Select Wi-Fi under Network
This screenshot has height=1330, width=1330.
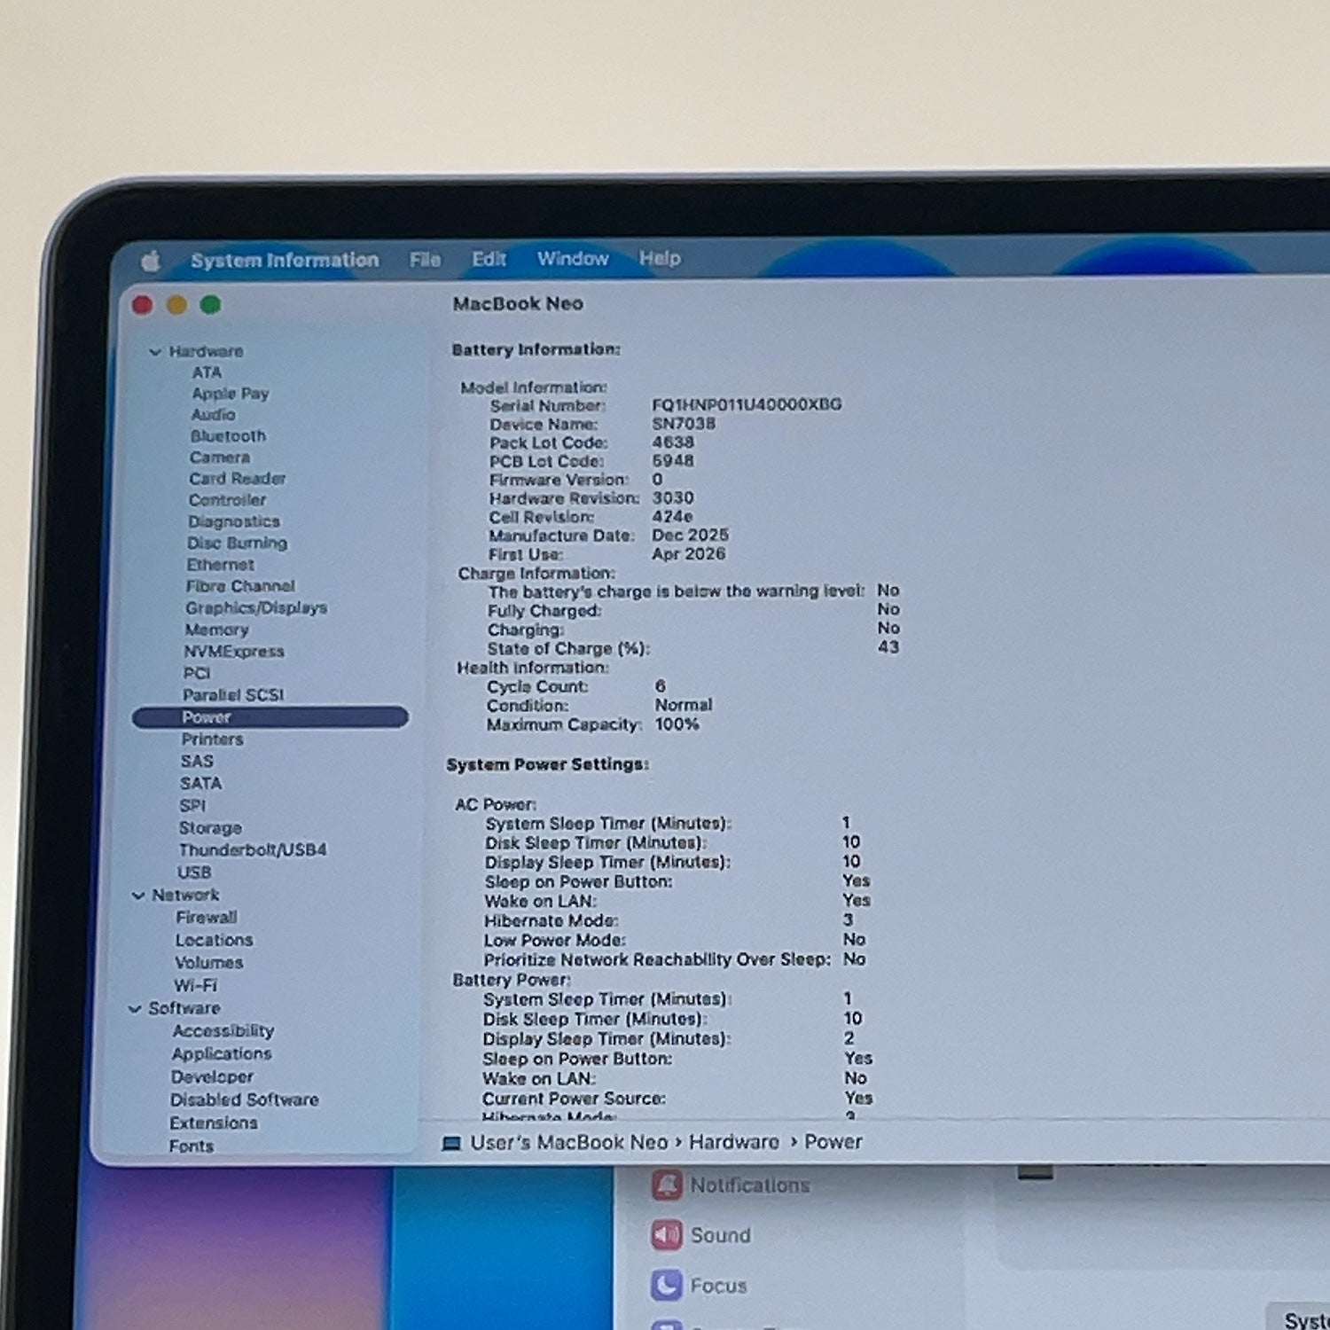(195, 986)
